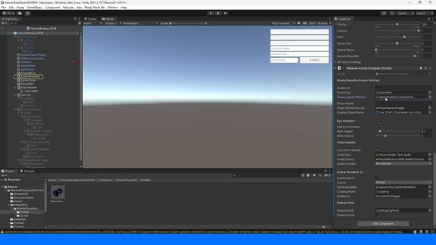Collapse the Canvas object in Hierarchy
Screen dimensions: 436x245
16,95
